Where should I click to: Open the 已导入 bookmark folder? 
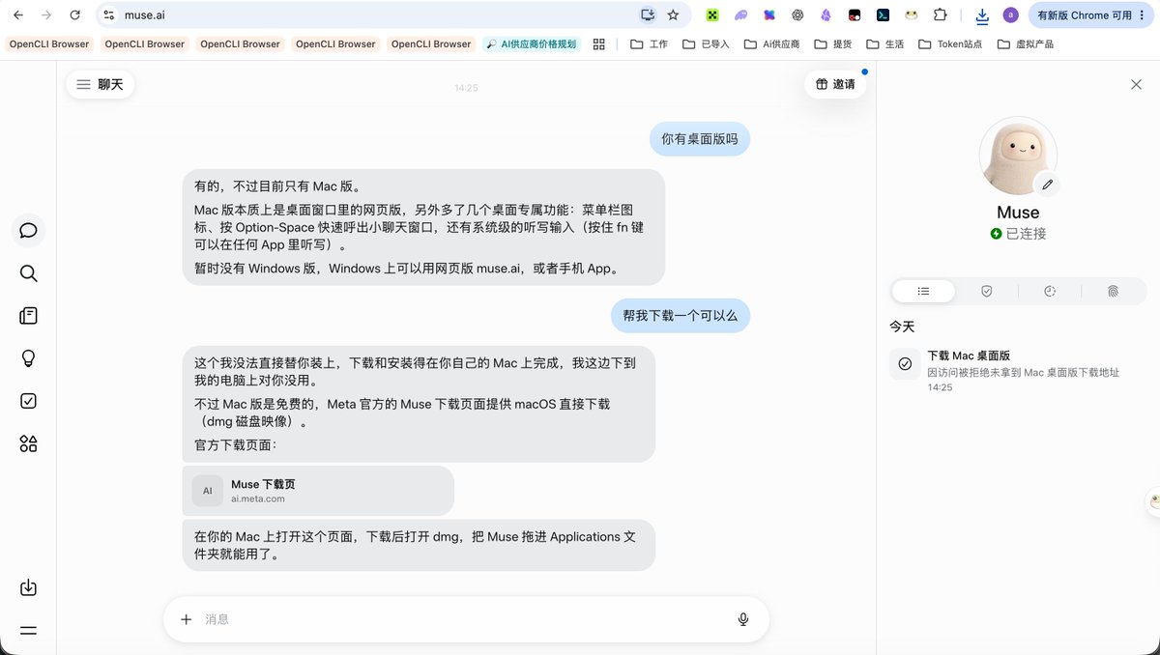click(705, 44)
